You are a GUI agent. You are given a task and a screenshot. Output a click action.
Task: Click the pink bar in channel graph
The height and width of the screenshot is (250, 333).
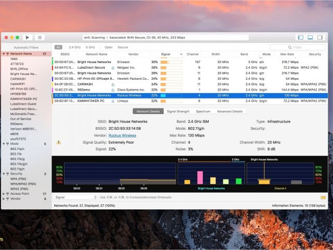pos(200,177)
